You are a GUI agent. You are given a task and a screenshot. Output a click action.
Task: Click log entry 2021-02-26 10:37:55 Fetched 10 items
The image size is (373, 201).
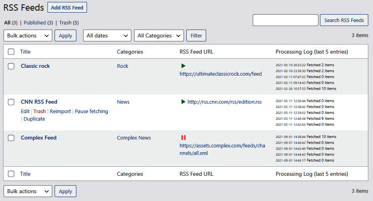[306, 89]
